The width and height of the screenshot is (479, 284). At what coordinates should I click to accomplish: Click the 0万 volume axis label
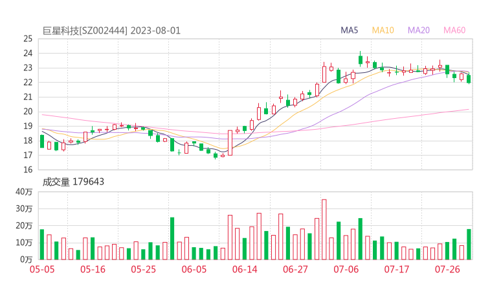pyautogui.click(x=26, y=259)
